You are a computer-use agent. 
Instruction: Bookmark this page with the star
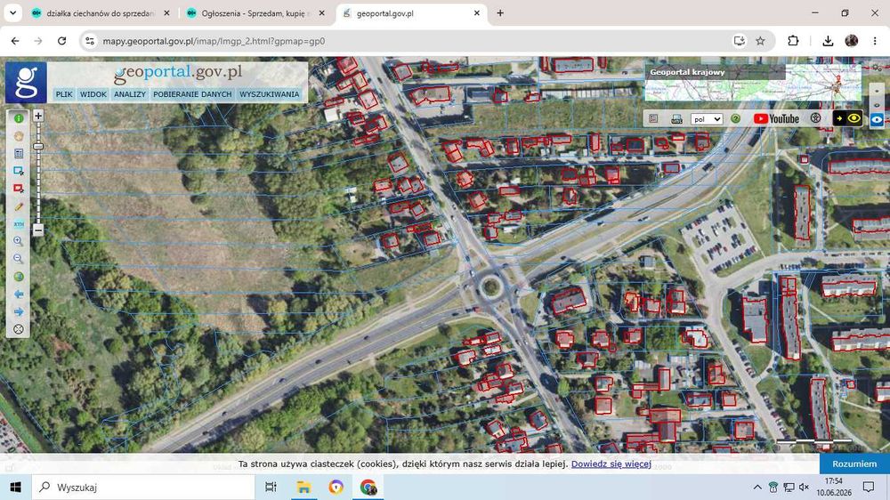click(x=760, y=41)
